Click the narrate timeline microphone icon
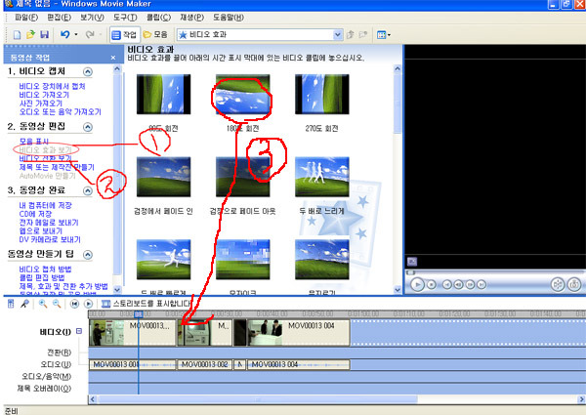 (24, 304)
